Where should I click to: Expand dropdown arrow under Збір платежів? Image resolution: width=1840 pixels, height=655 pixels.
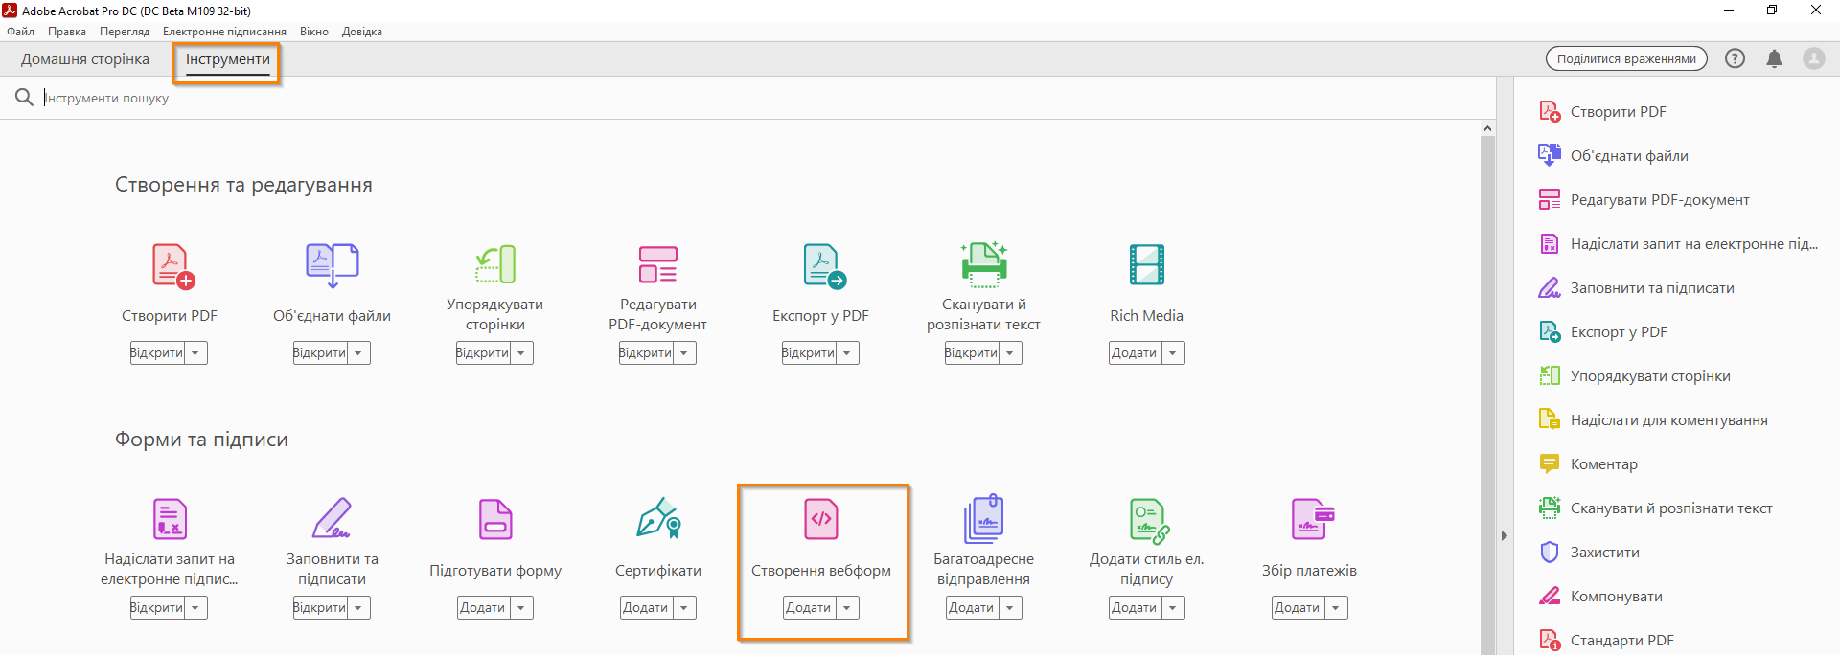1336,608
